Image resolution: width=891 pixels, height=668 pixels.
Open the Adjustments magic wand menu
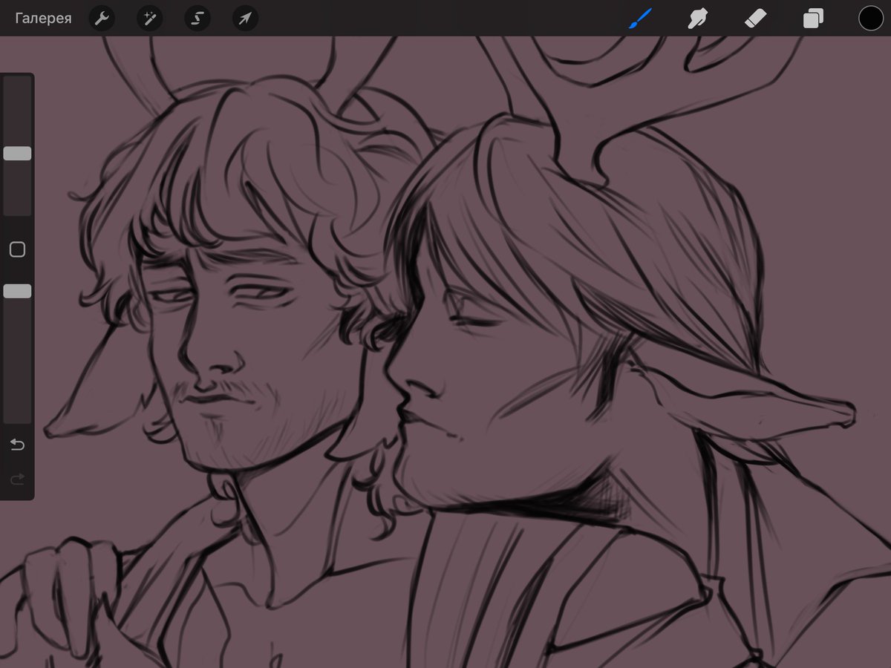pos(149,19)
